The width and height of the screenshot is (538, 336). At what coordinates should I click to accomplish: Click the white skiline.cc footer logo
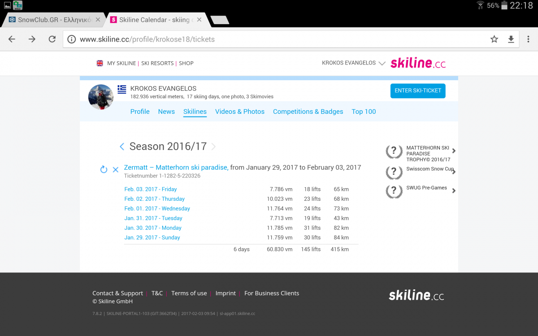point(417,295)
